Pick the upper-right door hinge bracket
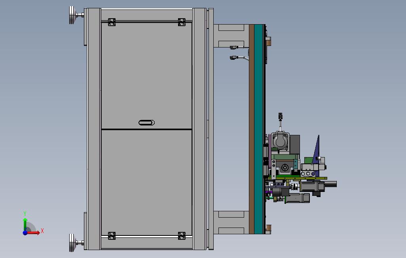Viewport: 406px width, 258px height. 182,22
